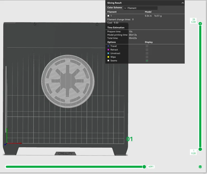Click the Options column heading
This screenshot has height=174, width=207.
click(111, 42)
